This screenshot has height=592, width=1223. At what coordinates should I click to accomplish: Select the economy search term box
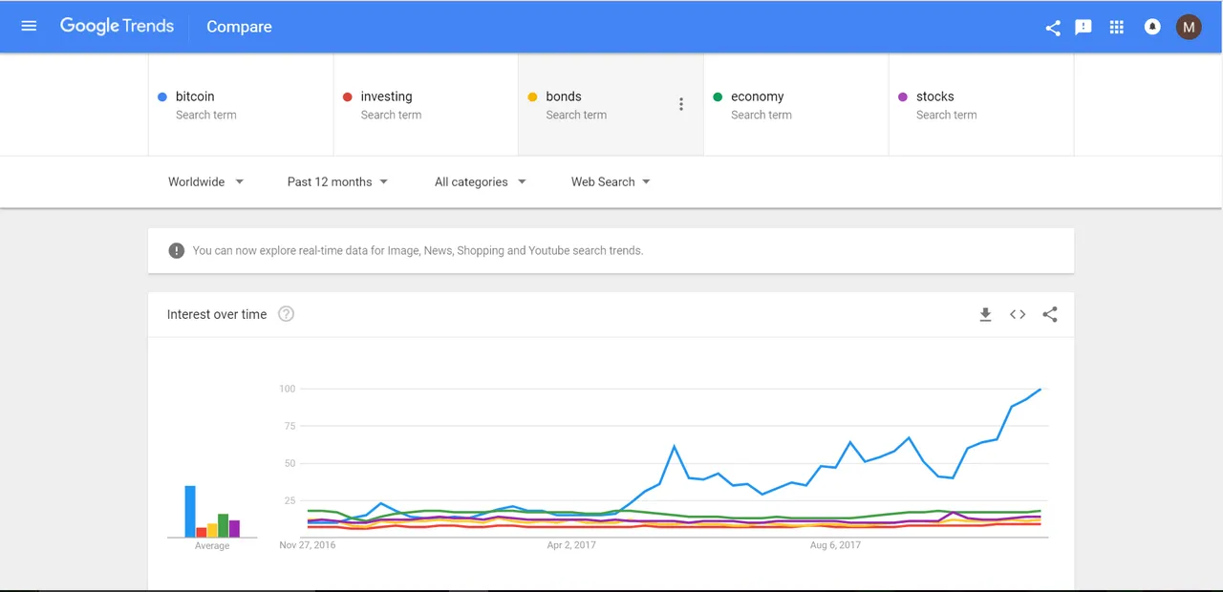pyautogui.click(x=796, y=104)
